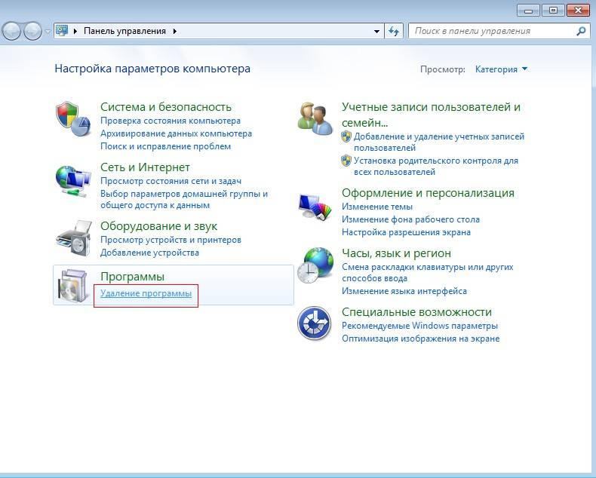Click Настройка разрешения экрана link
The image size is (596, 478).
click(406, 232)
